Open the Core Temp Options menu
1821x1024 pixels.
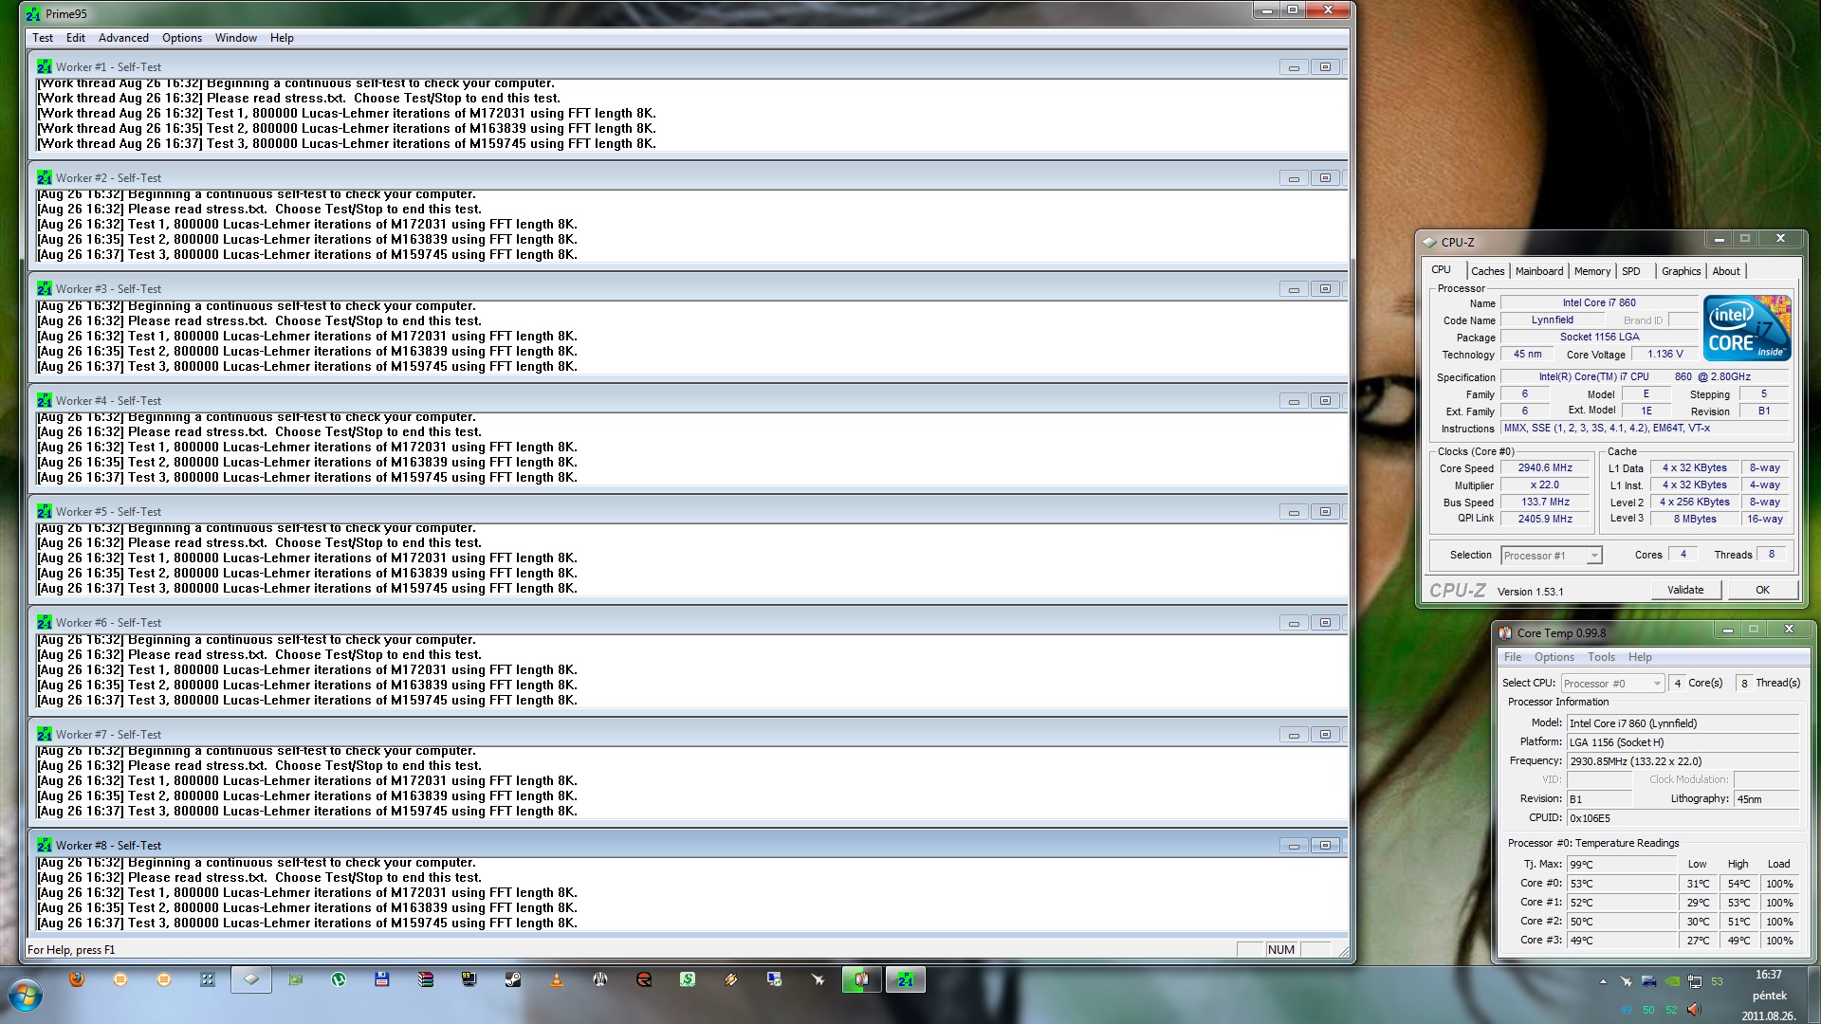point(1554,657)
